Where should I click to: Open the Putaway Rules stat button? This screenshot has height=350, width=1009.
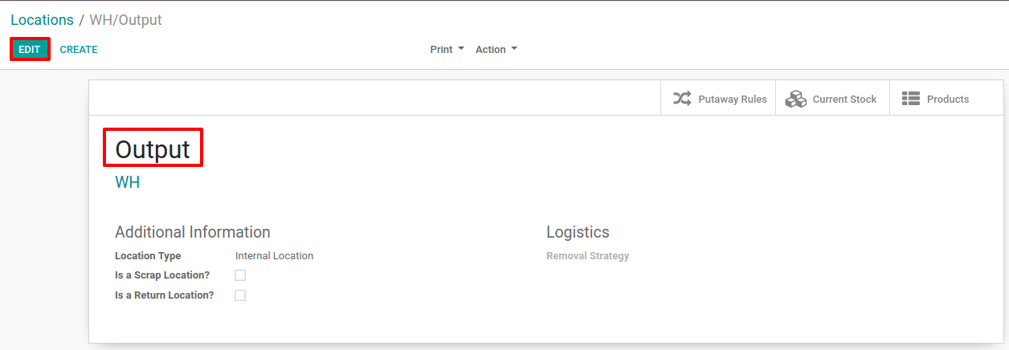coord(718,99)
